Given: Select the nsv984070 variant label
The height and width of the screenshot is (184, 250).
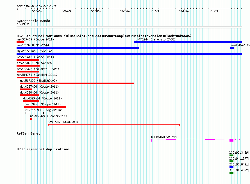Looking at the screenshot, I should point(240,45).
